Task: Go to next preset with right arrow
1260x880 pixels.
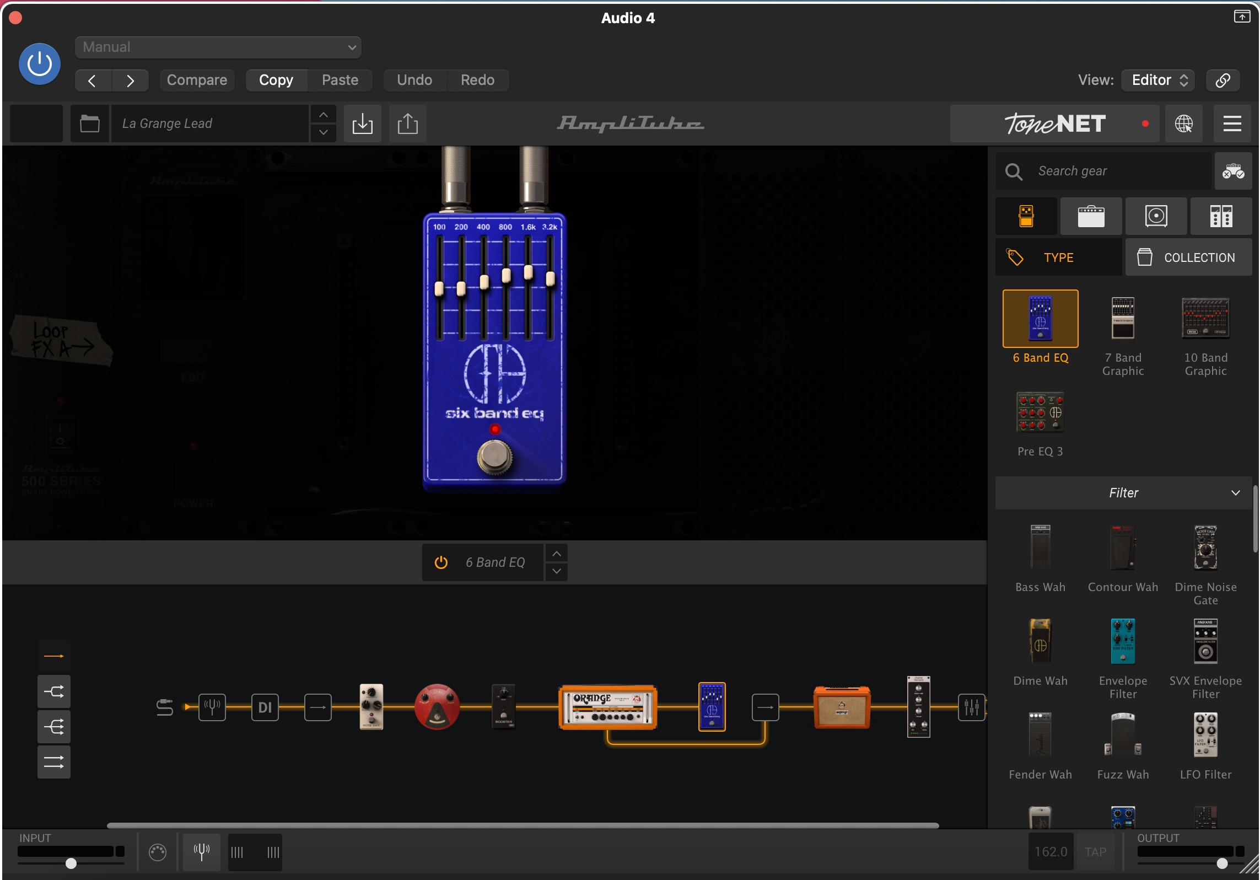Action: pyautogui.click(x=130, y=81)
